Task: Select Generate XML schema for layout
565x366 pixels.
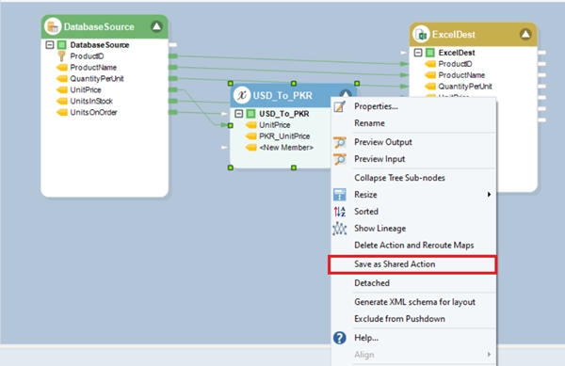Action: [x=413, y=302]
